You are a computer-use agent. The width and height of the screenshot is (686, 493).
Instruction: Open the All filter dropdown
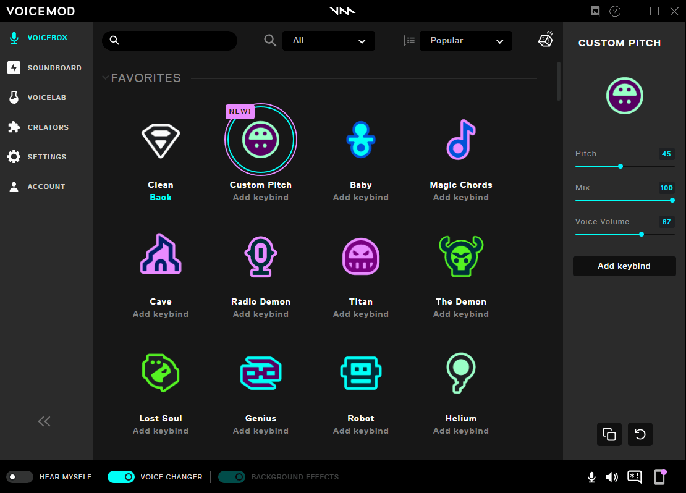(x=329, y=41)
